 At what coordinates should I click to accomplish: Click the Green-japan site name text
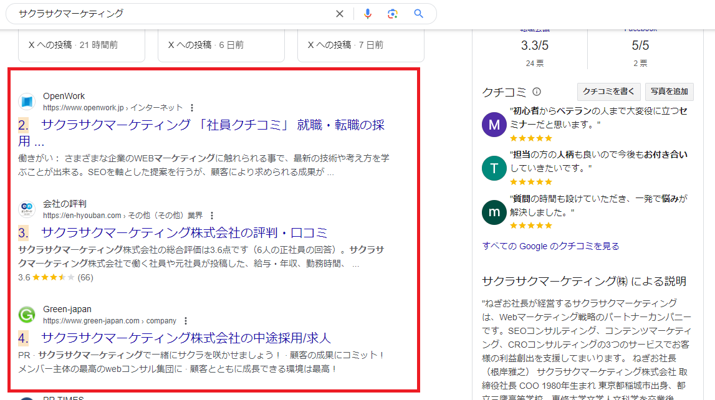(67, 309)
